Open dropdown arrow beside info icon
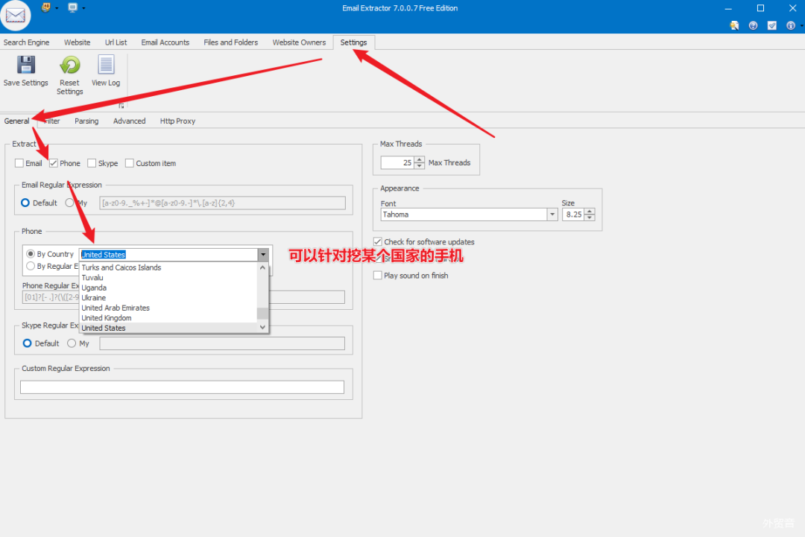The height and width of the screenshot is (537, 805). pyautogui.click(x=801, y=25)
